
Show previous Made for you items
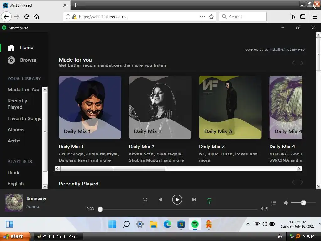pyautogui.click(x=293, y=63)
